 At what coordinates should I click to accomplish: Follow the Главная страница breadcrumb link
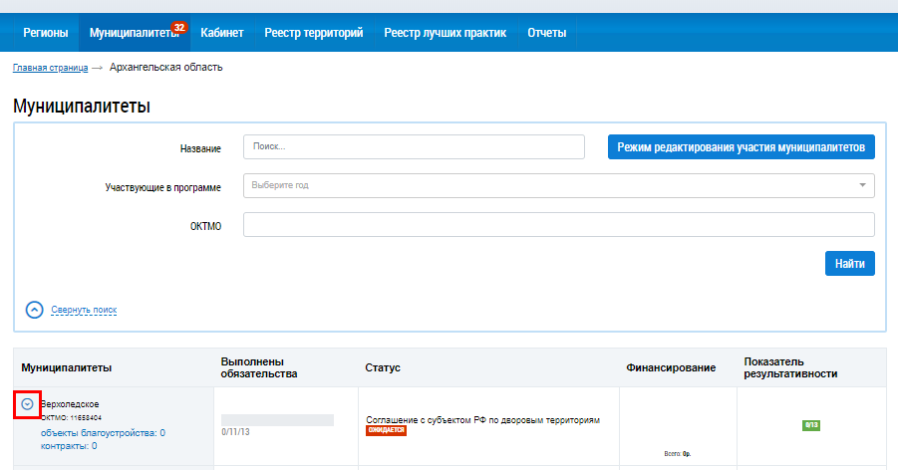(x=50, y=68)
